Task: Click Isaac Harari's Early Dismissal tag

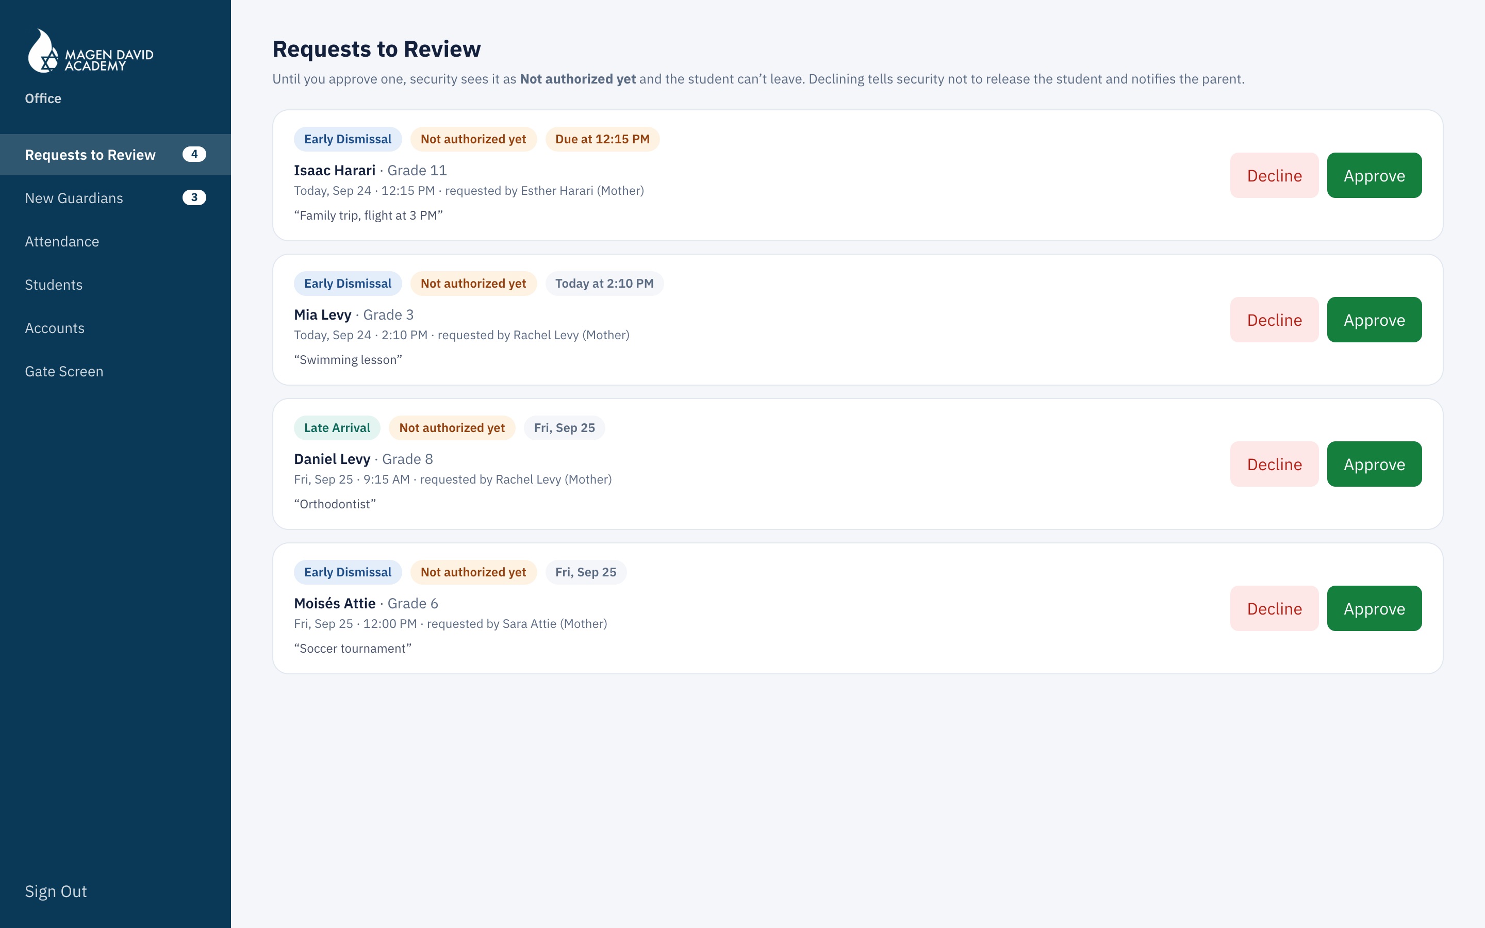Action: (x=348, y=139)
